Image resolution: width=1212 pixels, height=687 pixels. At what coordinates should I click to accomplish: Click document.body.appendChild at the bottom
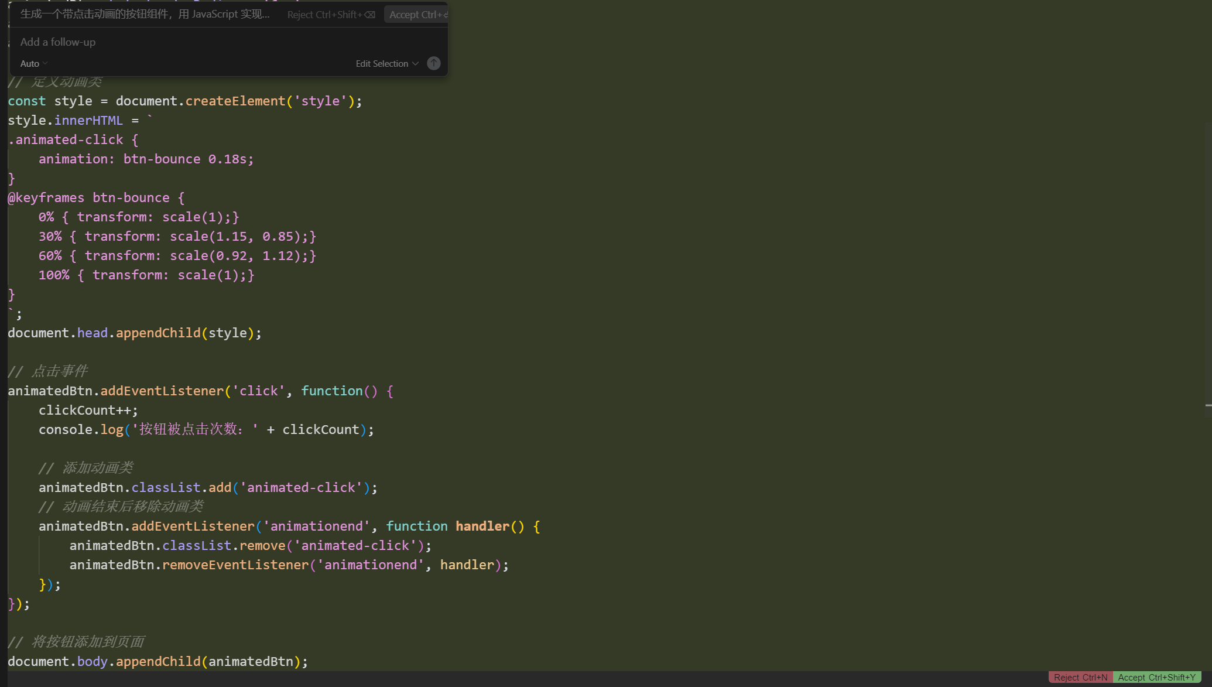coord(158,661)
